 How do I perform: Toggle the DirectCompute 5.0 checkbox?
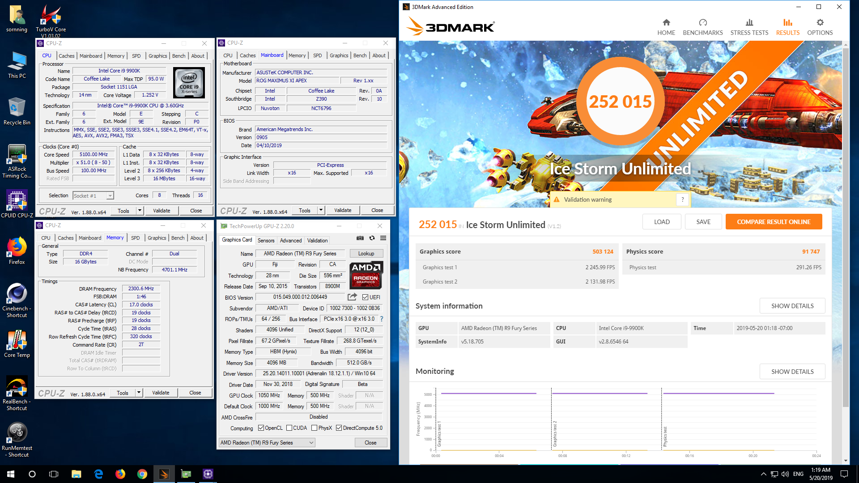click(x=339, y=428)
